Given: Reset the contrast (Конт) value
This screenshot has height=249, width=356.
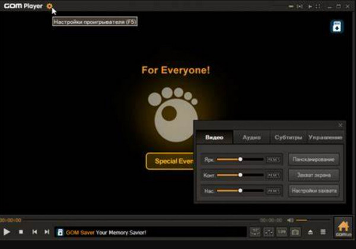Looking at the screenshot, I should tap(273, 175).
